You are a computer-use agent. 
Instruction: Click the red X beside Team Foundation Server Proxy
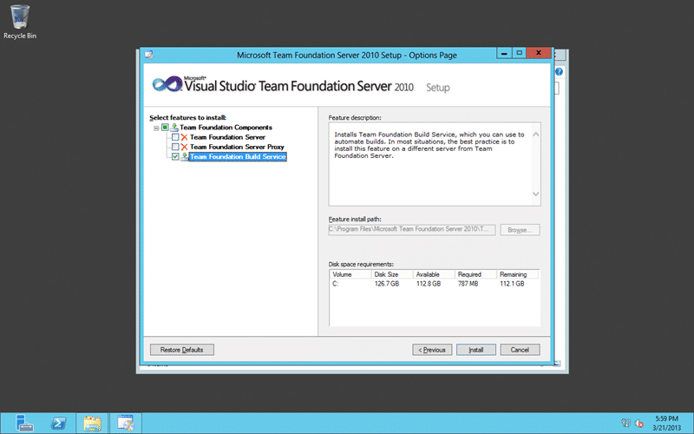coord(185,147)
